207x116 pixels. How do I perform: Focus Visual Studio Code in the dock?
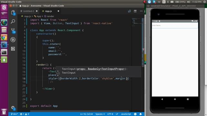point(4,45)
